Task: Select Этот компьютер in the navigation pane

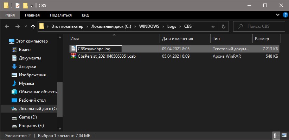Action: point(32,41)
